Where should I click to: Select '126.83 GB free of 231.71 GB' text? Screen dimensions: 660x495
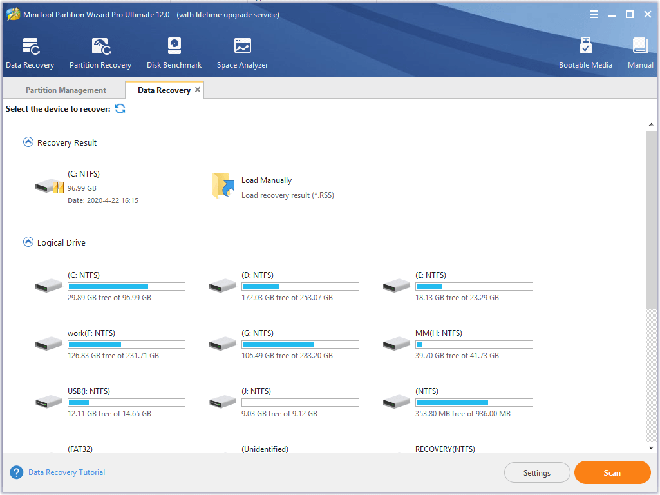pos(113,356)
